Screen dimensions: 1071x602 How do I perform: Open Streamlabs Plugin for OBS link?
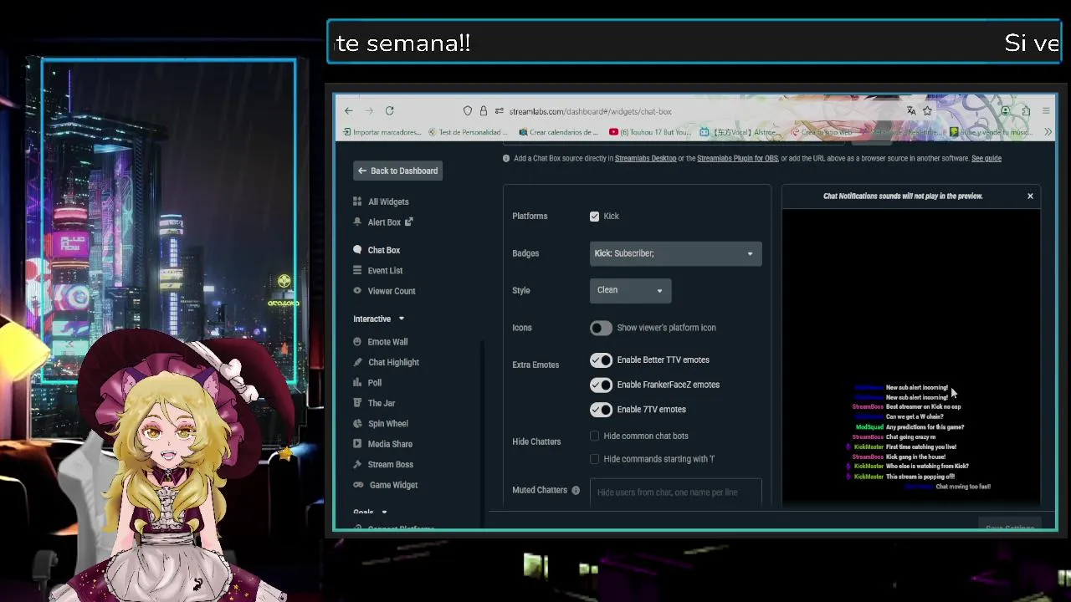tap(737, 158)
